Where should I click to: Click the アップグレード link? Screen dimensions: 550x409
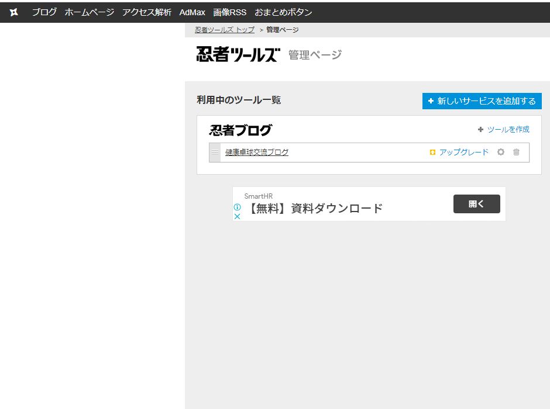coord(464,152)
